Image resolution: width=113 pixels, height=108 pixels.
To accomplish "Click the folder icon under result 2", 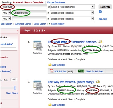I will click(x=50, y=105).
